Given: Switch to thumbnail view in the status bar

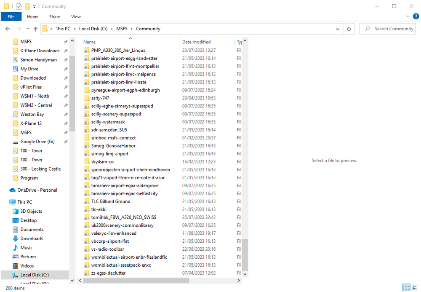Looking at the screenshot, I should tap(414, 287).
